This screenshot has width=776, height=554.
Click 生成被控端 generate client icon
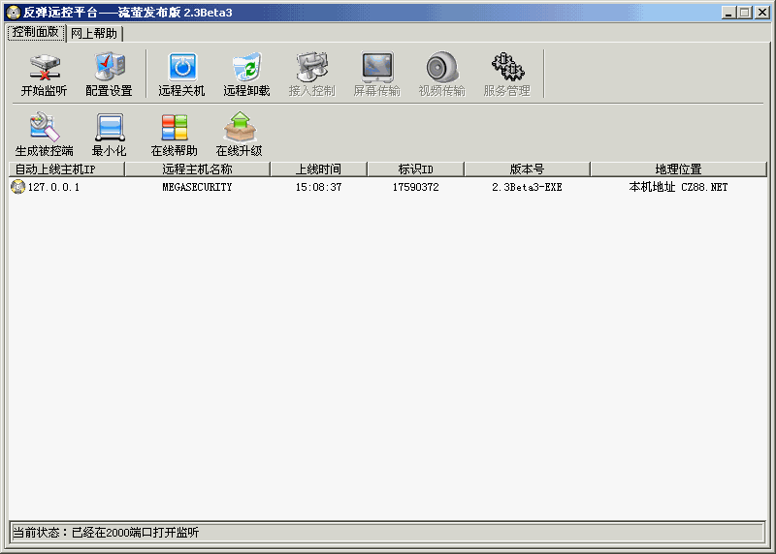(44, 135)
